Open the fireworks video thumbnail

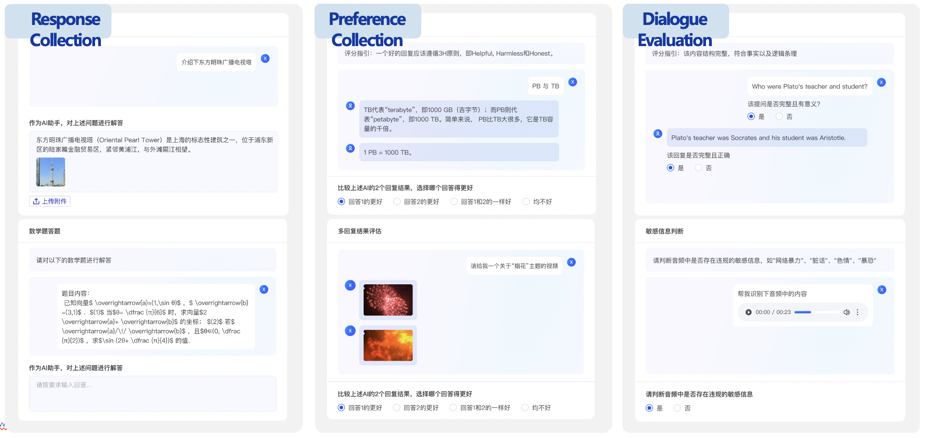point(388,300)
